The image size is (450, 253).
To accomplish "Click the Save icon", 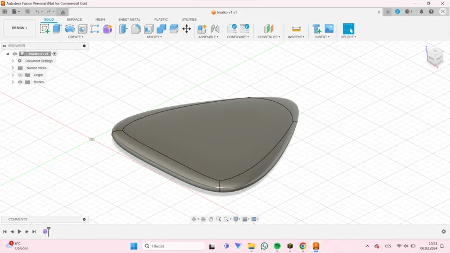I will pyautogui.click(x=27, y=12).
